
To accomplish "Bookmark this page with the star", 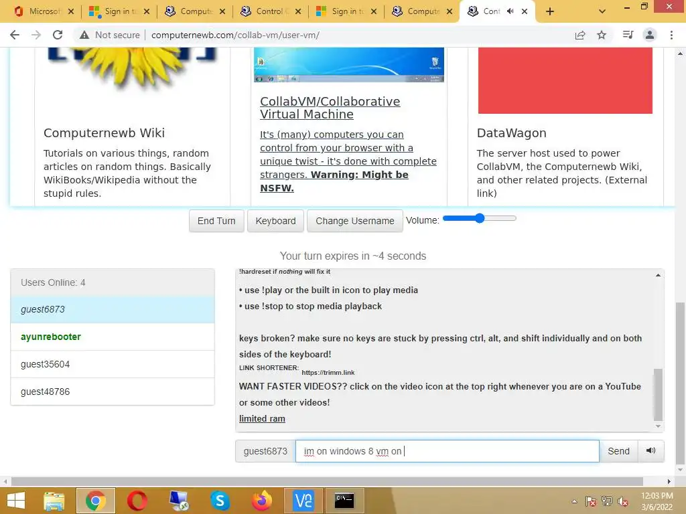I will [x=602, y=35].
